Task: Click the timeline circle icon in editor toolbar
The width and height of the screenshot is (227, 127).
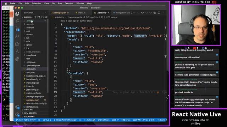Action: click(x=155, y=13)
